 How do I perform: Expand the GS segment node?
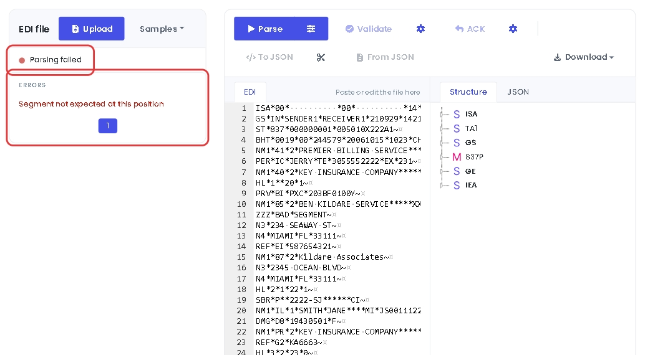coord(442,143)
